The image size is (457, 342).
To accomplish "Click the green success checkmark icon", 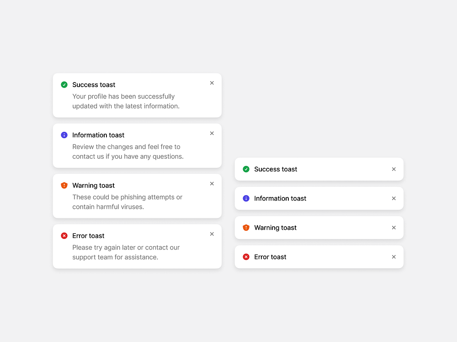I will (x=64, y=84).
